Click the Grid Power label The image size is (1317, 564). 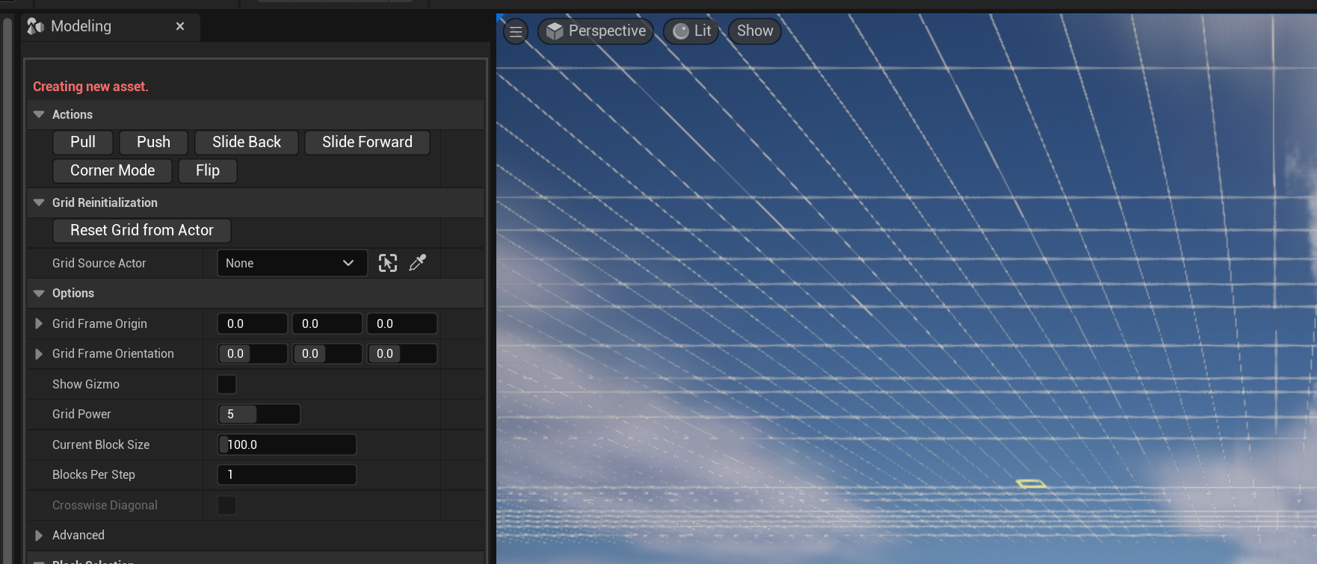81,414
